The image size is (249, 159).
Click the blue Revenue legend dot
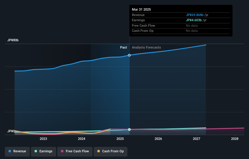(x=10, y=151)
